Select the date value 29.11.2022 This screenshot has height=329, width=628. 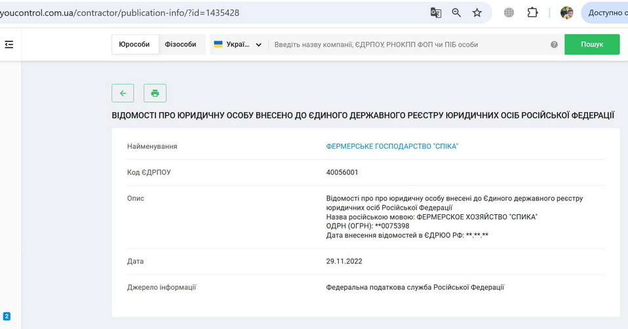pos(344,261)
